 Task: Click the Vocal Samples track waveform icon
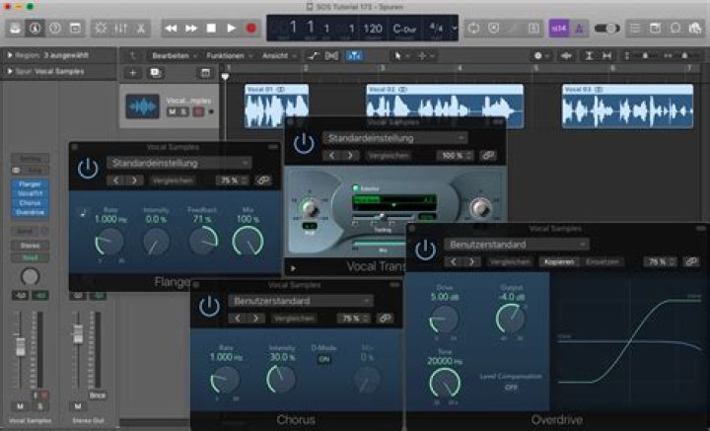[144, 107]
